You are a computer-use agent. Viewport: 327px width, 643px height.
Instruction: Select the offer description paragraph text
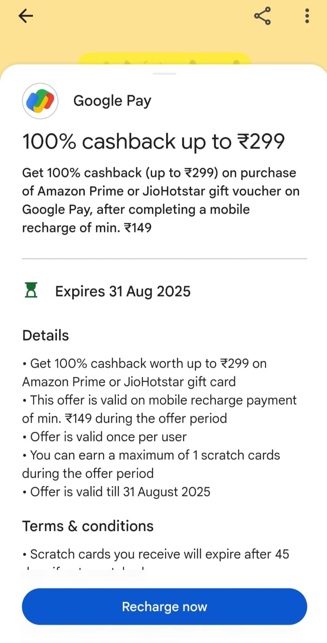[160, 200]
